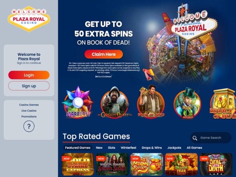Open the Starburst game icon

pyautogui.click(x=78, y=103)
